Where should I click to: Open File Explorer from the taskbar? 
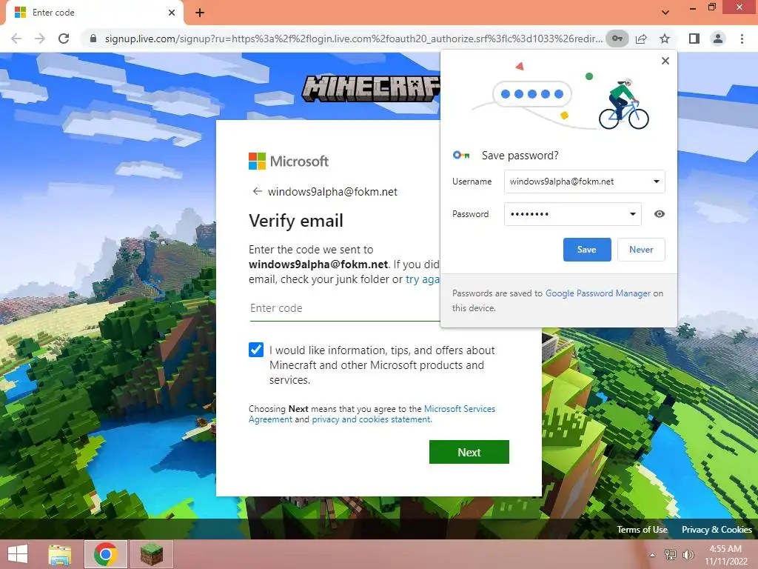(x=60, y=554)
